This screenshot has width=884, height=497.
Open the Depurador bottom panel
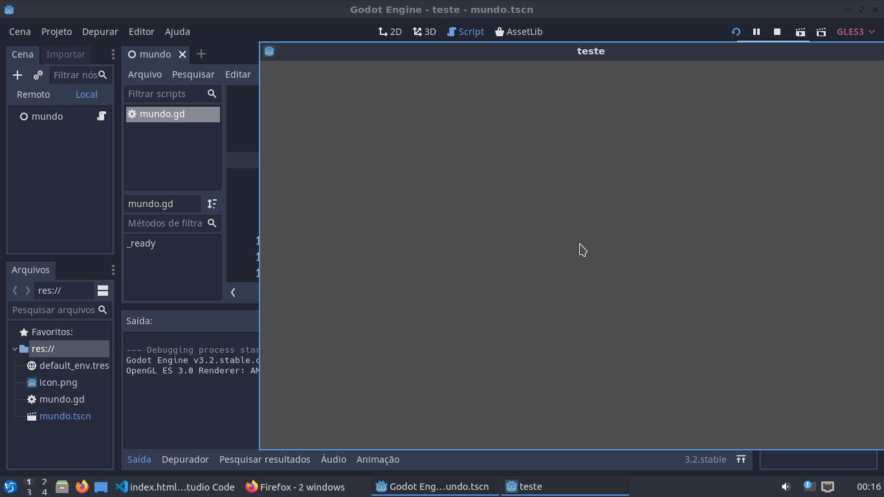coord(185,459)
